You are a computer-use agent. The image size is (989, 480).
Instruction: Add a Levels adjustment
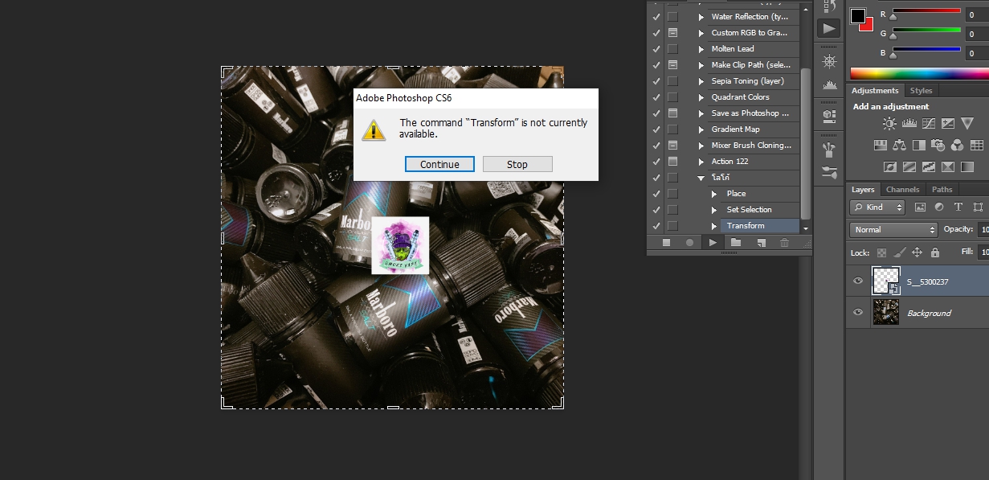pyautogui.click(x=909, y=124)
